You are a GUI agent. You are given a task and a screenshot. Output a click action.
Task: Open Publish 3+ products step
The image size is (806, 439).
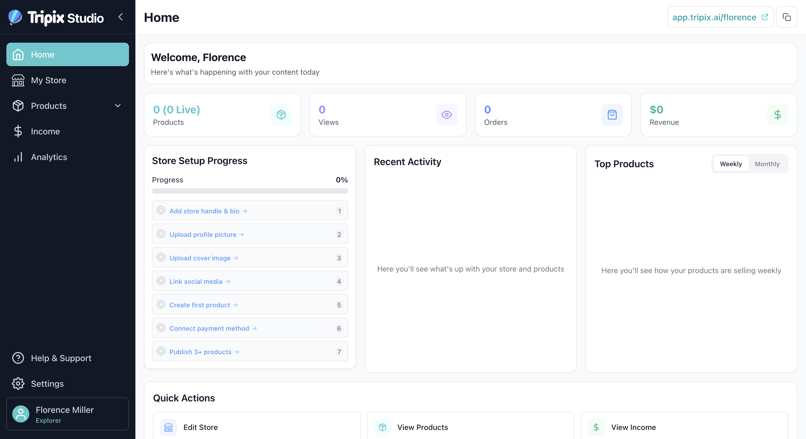coord(250,352)
